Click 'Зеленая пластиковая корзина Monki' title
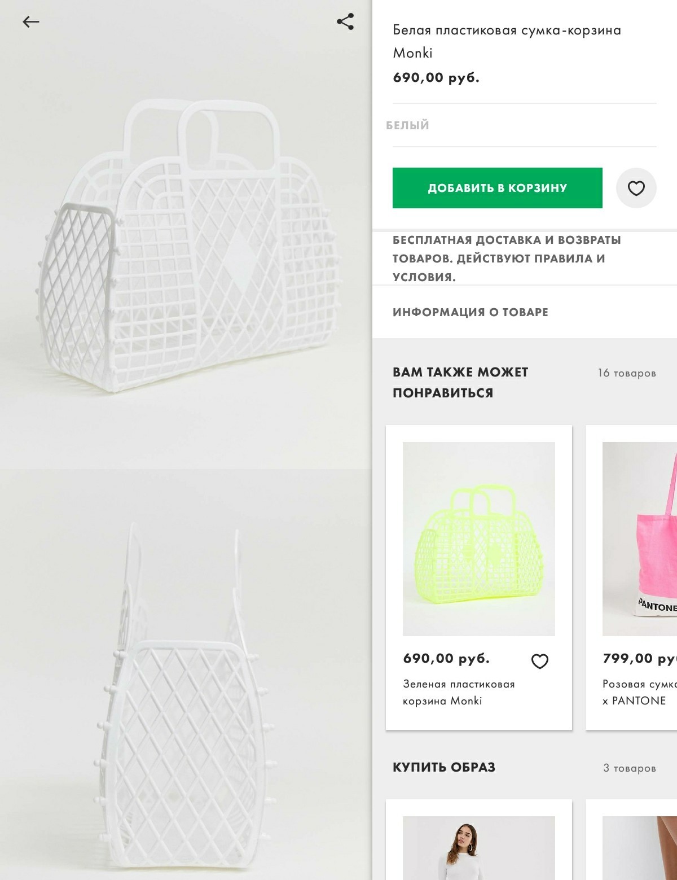 459,692
